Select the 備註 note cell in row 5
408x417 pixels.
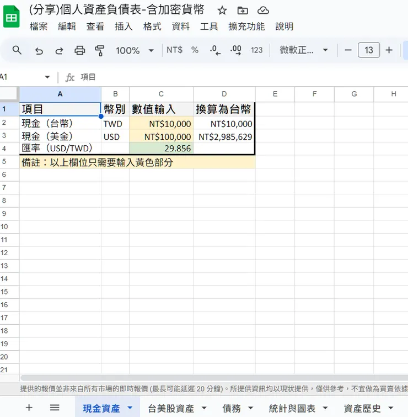(x=137, y=162)
